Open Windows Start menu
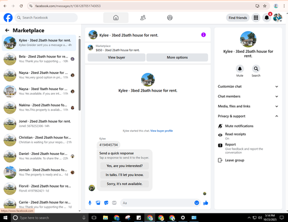Image resolution: width=288 pixels, height=222 pixels. [x=5, y=217]
